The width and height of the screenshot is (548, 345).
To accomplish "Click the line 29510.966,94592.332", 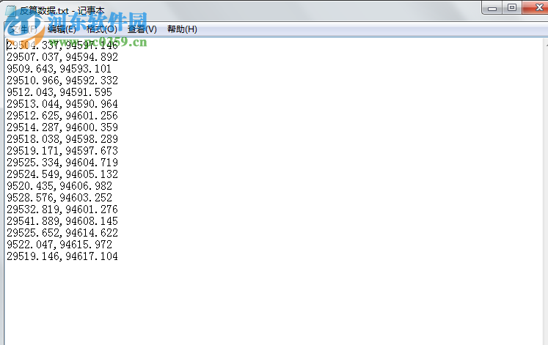I will pos(62,81).
